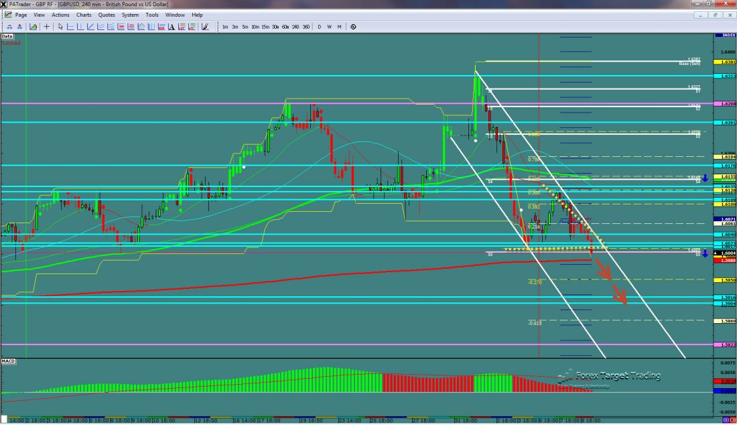Click the MACD panel label
The height and width of the screenshot is (425, 737).
click(9, 361)
